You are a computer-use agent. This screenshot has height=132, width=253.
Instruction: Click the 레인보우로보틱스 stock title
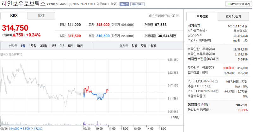coord(24,3)
